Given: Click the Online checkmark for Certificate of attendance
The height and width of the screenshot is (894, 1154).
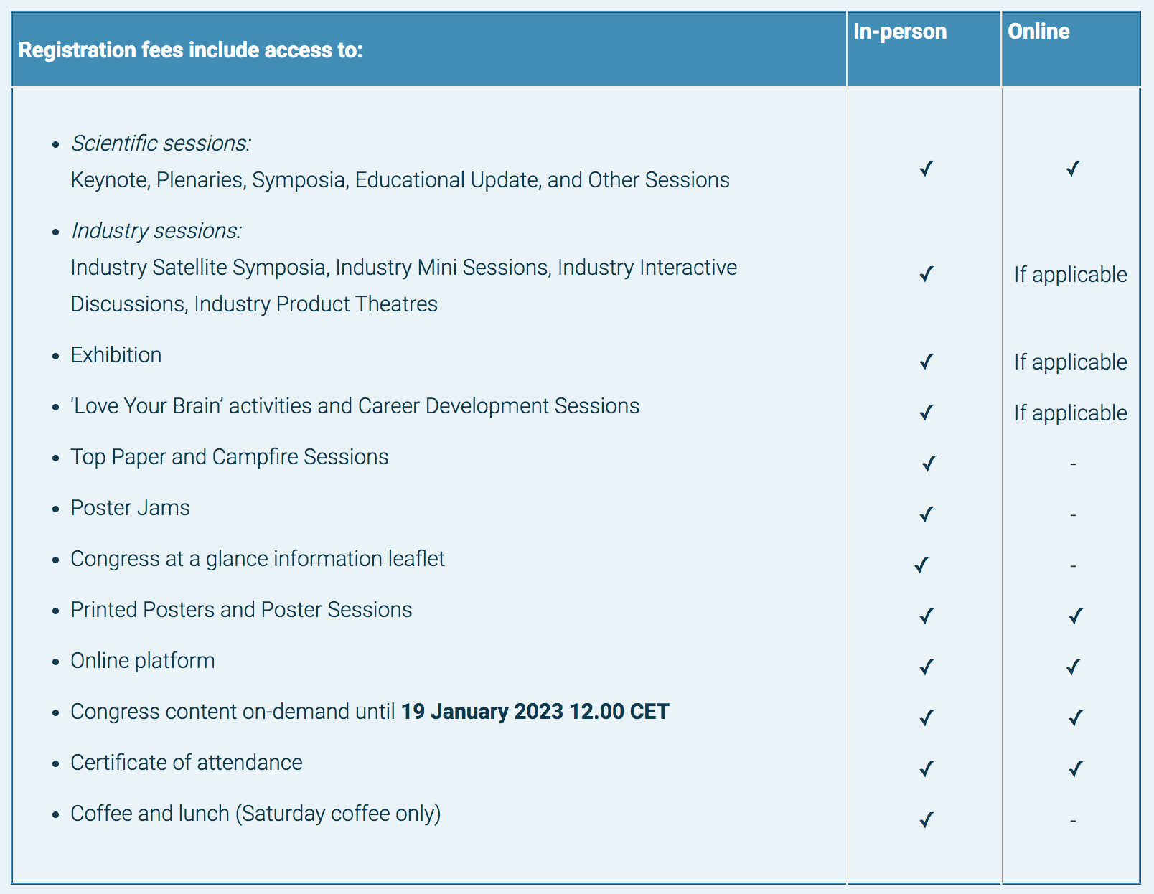Looking at the screenshot, I should (x=1075, y=769).
